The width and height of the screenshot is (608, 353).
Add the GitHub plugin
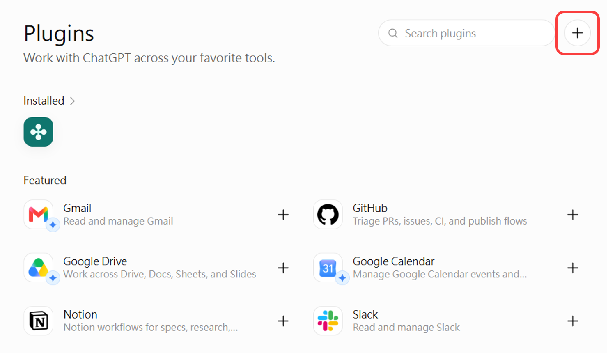tap(573, 215)
